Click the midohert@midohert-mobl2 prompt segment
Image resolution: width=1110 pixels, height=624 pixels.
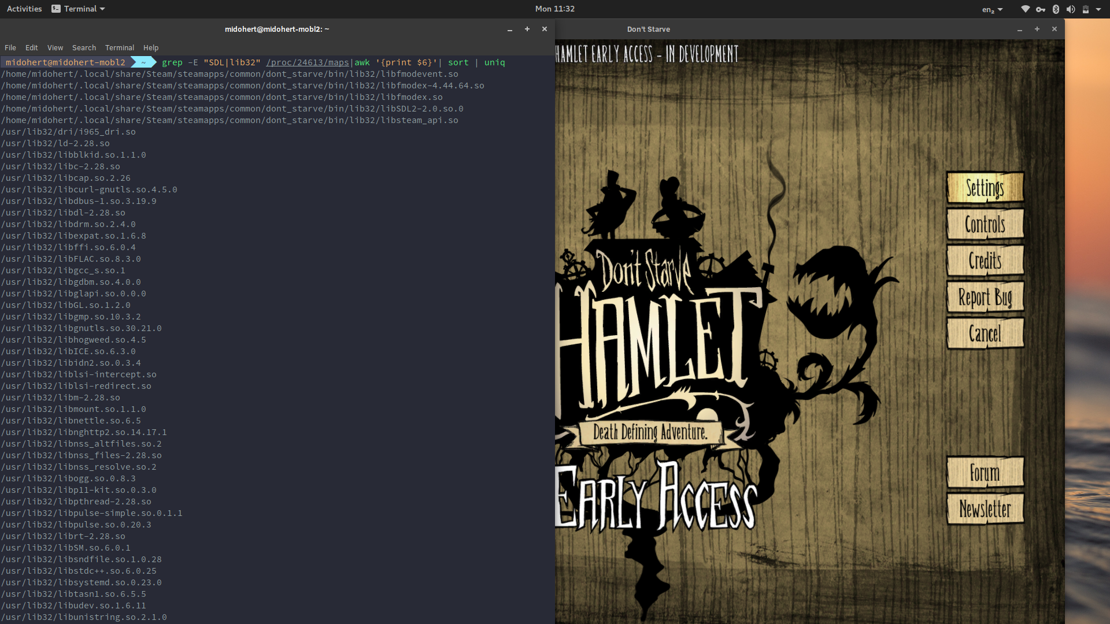click(65, 62)
